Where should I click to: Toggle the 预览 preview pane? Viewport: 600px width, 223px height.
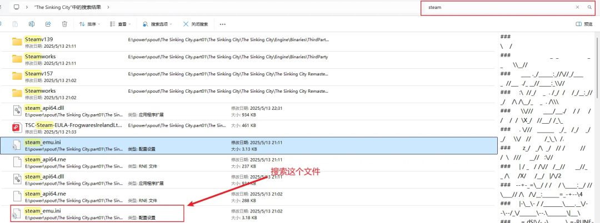[584, 24]
